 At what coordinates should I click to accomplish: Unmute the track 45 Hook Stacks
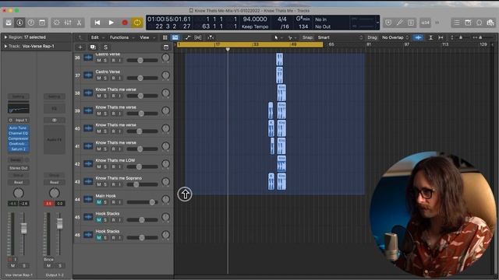coord(99,220)
